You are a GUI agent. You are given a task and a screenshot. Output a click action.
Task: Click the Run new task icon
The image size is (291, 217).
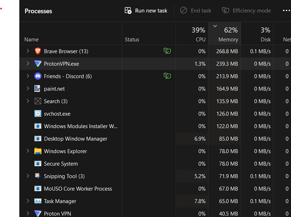pos(128,10)
